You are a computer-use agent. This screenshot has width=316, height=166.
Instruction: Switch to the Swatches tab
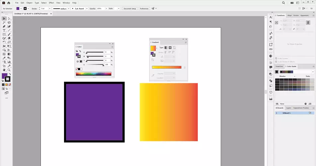click(x=279, y=66)
